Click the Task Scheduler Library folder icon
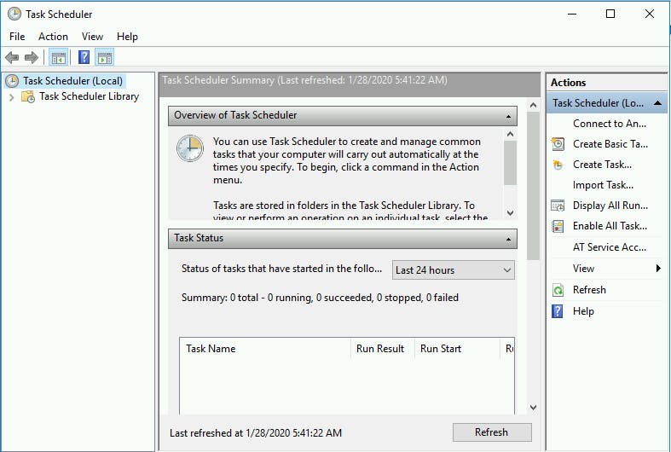Screen dimensions: 671x452 28,96
